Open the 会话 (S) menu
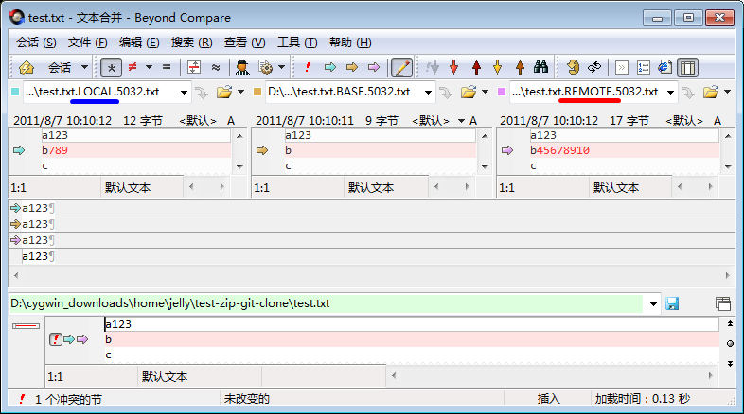 pyautogui.click(x=36, y=43)
